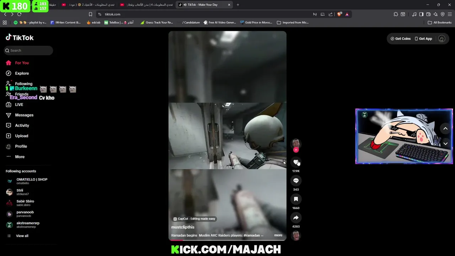Click the CapCut Editing made easy tag

click(194, 219)
